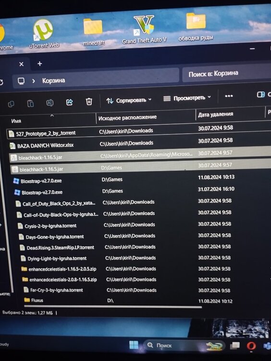
Task: Click the Delete trash can toolbar icon
Action: pyautogui.click(x=89, y=101)
